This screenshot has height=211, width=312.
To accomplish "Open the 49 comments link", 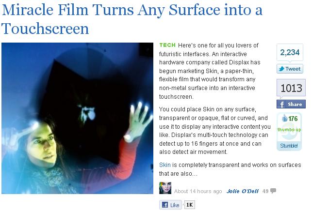I will pyautogui.click(x=265, y=191).
